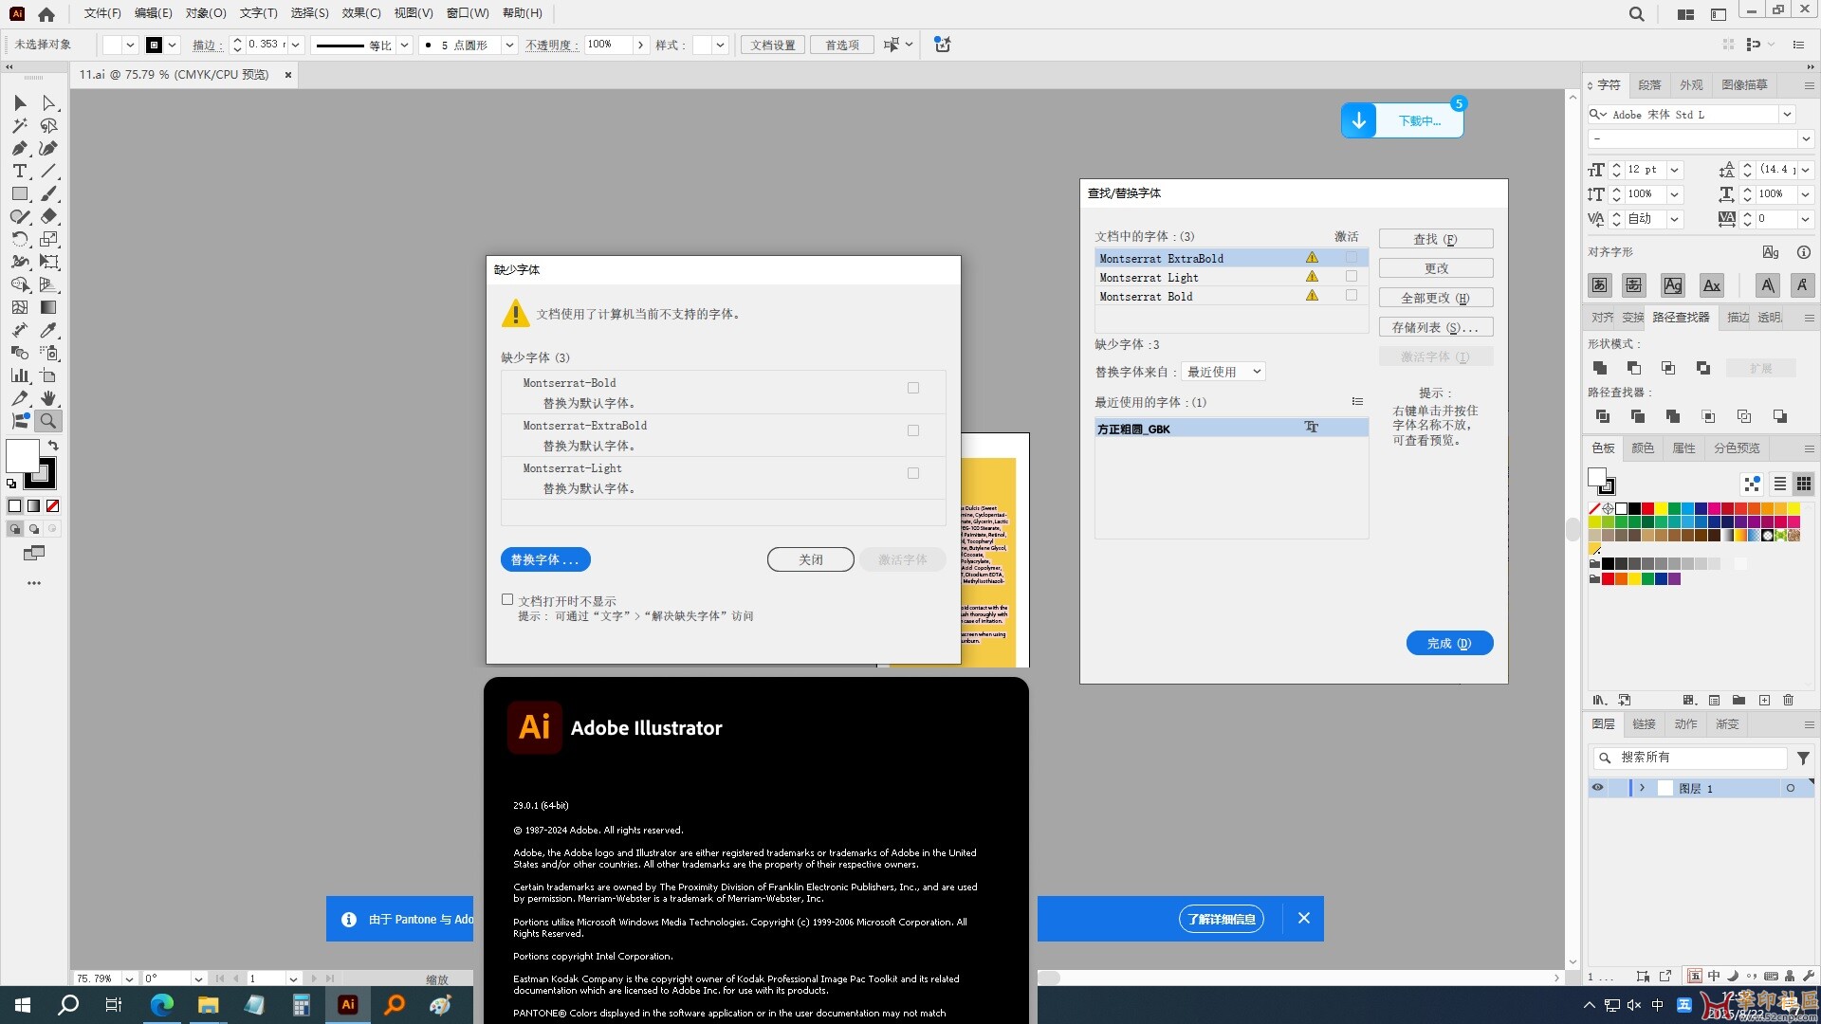The image size is (1821, 1024).
Task: Open the search icon at top right
Action: pos(1636,14)
